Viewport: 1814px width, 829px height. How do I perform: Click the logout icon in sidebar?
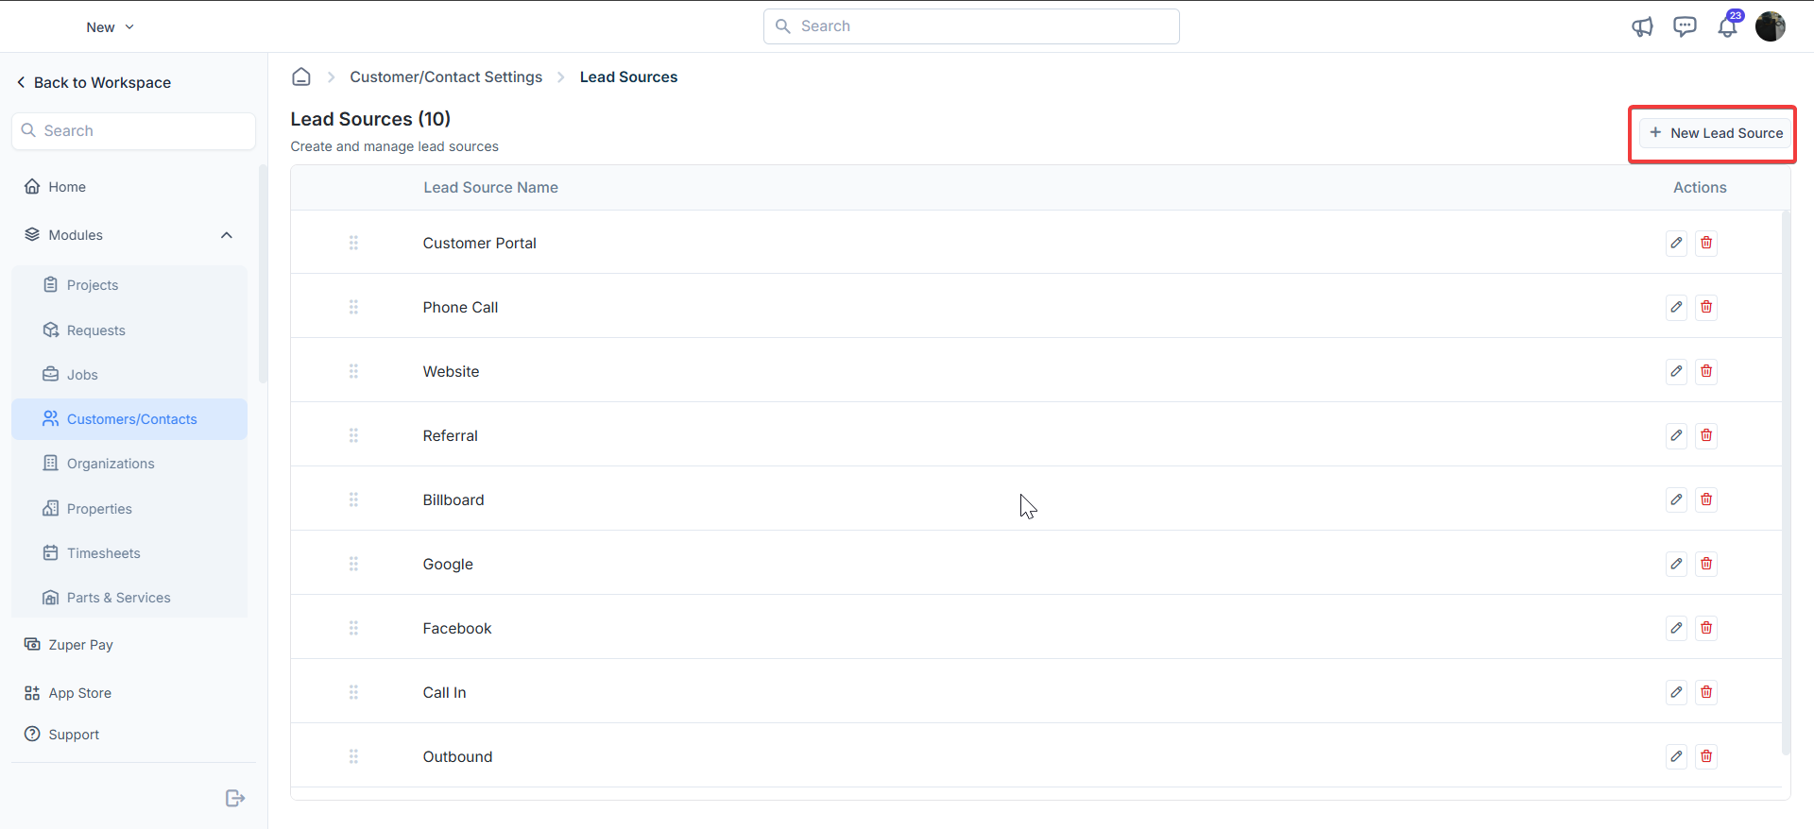[235, 799]
